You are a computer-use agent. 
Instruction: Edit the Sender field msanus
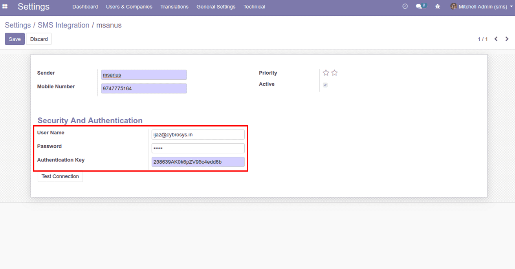(x=144, y=75)
